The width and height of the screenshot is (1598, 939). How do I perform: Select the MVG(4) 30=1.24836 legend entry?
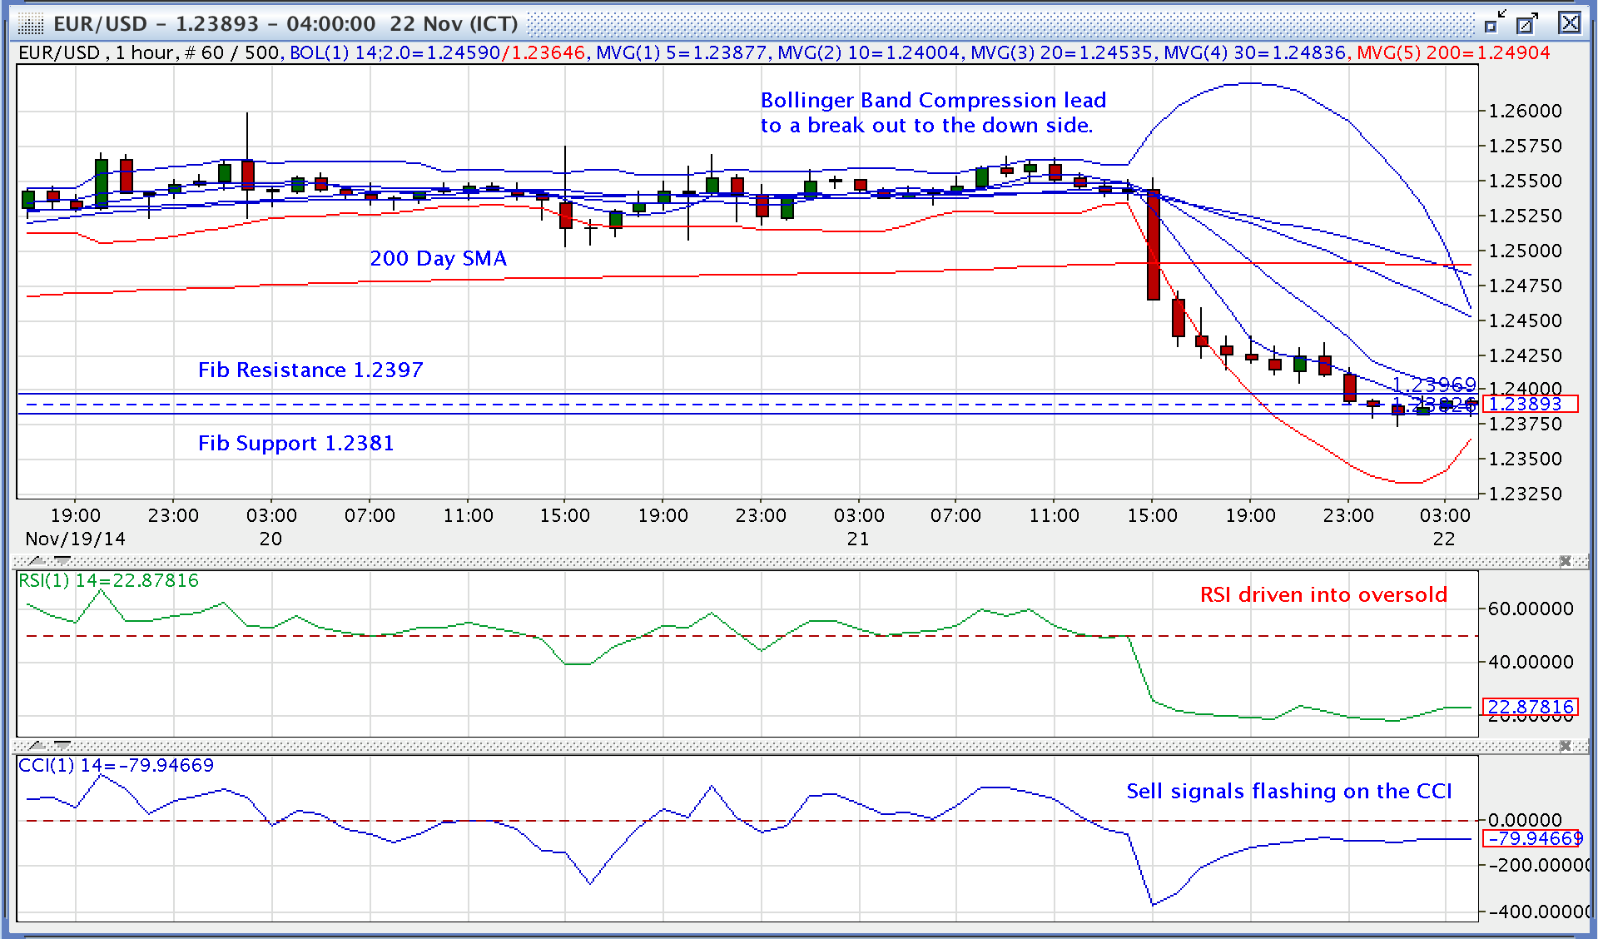[x=1255, y=53]
